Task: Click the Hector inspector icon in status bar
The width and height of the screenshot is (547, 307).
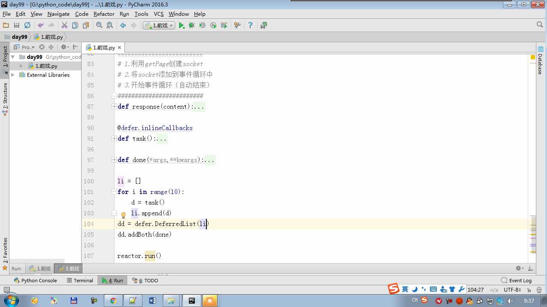Action: tap(539, 290)
